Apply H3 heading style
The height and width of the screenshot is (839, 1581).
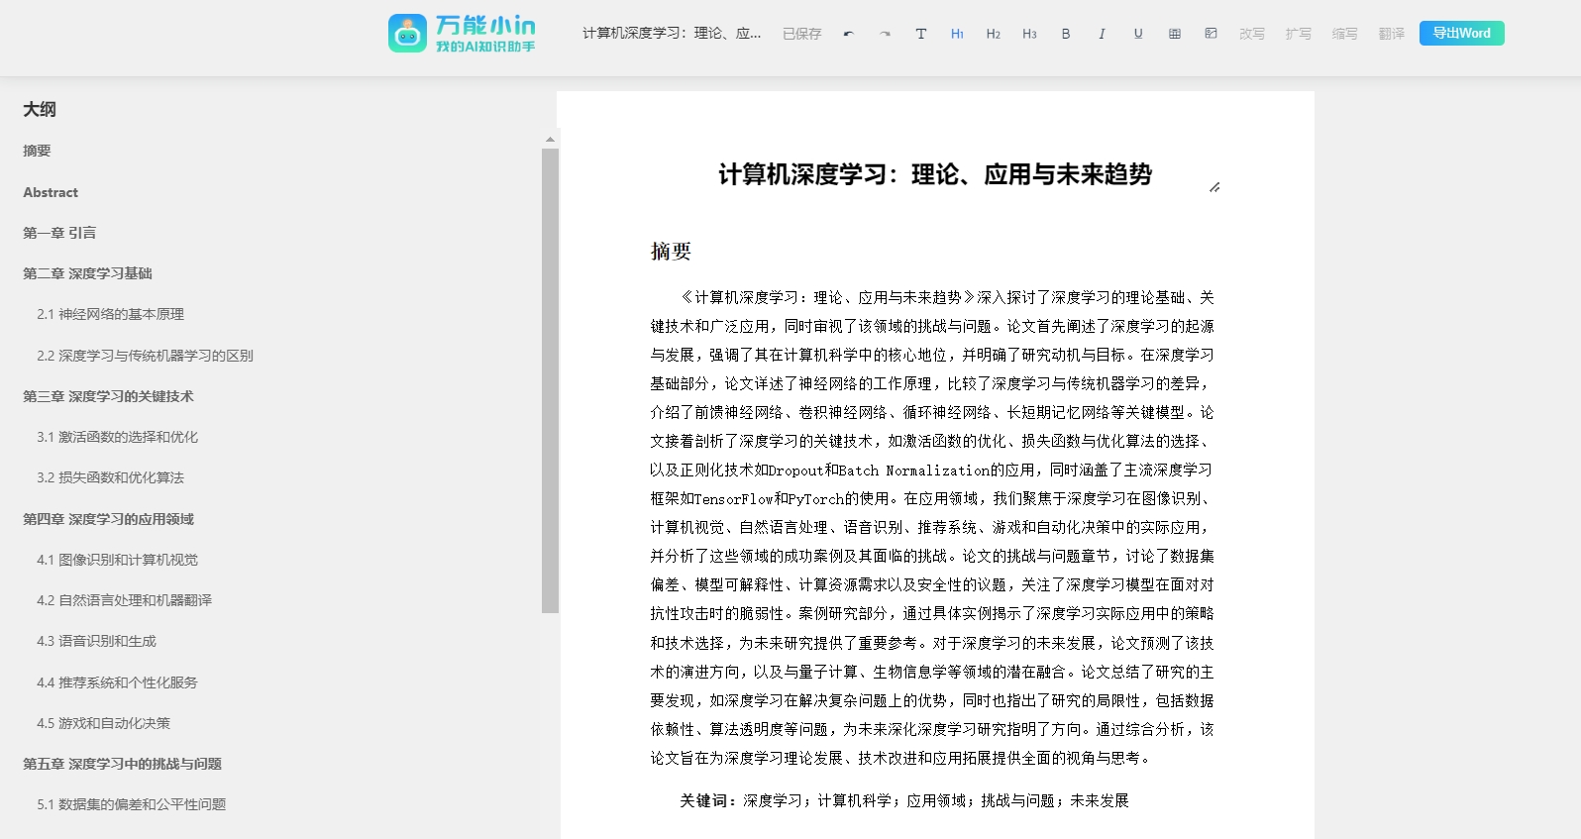pyautogui.click(x=1030, y=34)
